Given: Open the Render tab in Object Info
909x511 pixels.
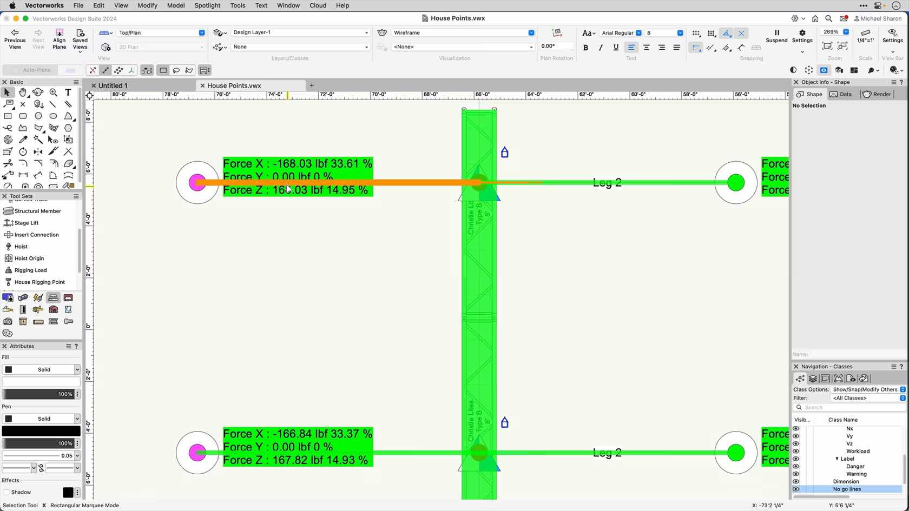Looking at the screenshot, I should [x=877, y=94].
